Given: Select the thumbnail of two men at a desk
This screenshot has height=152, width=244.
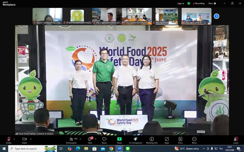Looking at the screenshot, I should pyautogui.click(x=196, y=16).
